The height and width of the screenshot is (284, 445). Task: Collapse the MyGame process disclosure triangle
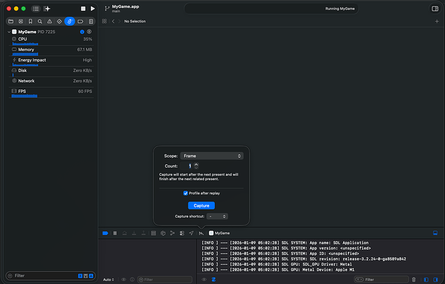click(8, 32)
